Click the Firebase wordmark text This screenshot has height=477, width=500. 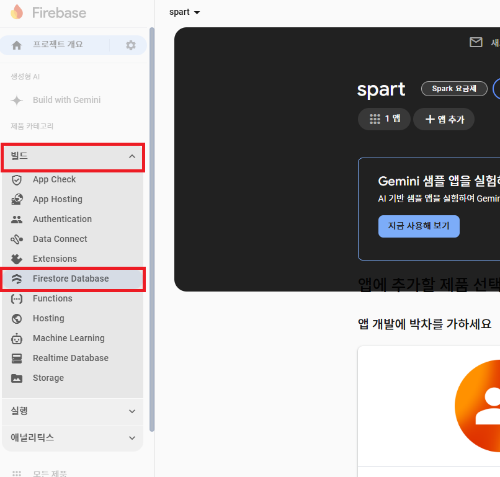[60, 13]
